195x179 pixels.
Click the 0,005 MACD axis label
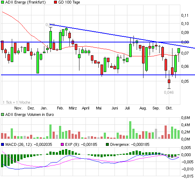pyautogui.click(x=186, y=148)
